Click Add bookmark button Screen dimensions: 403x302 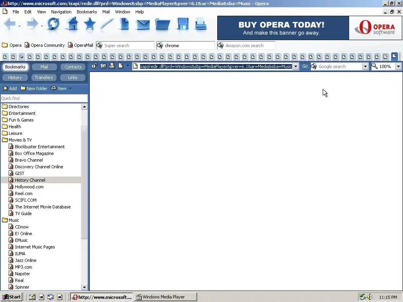click(10, 88)
